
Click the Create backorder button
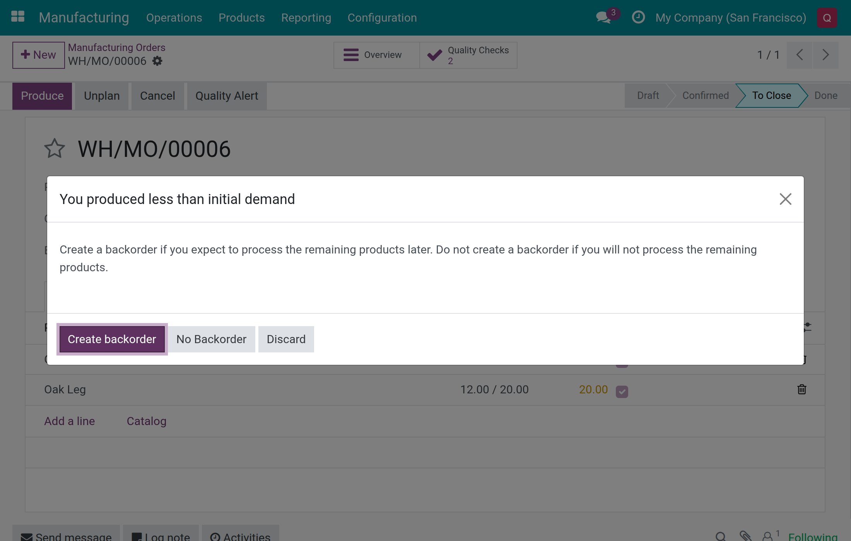pos(112,339)
